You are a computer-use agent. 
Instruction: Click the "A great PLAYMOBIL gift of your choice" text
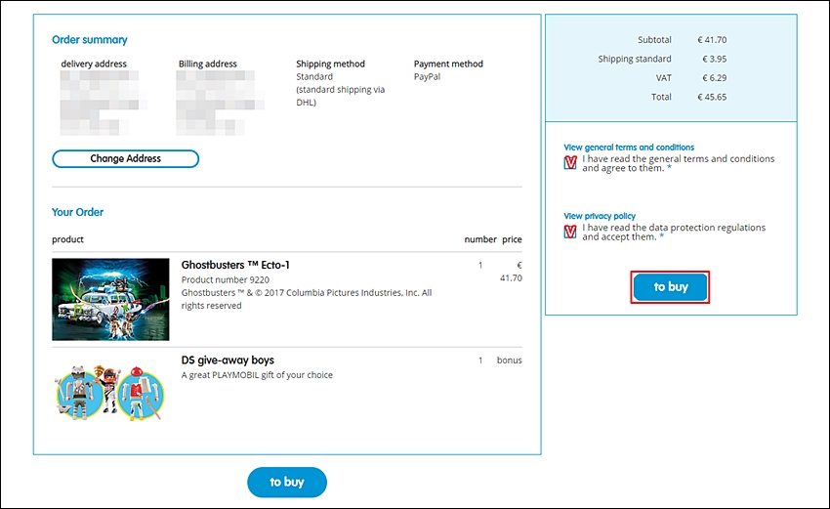pyautogui.click(x=257, y=375)
